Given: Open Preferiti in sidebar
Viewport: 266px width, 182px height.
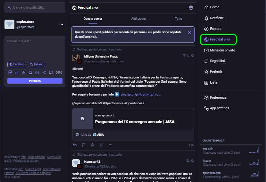Looking at the screenshot, I should click(213, 71).
